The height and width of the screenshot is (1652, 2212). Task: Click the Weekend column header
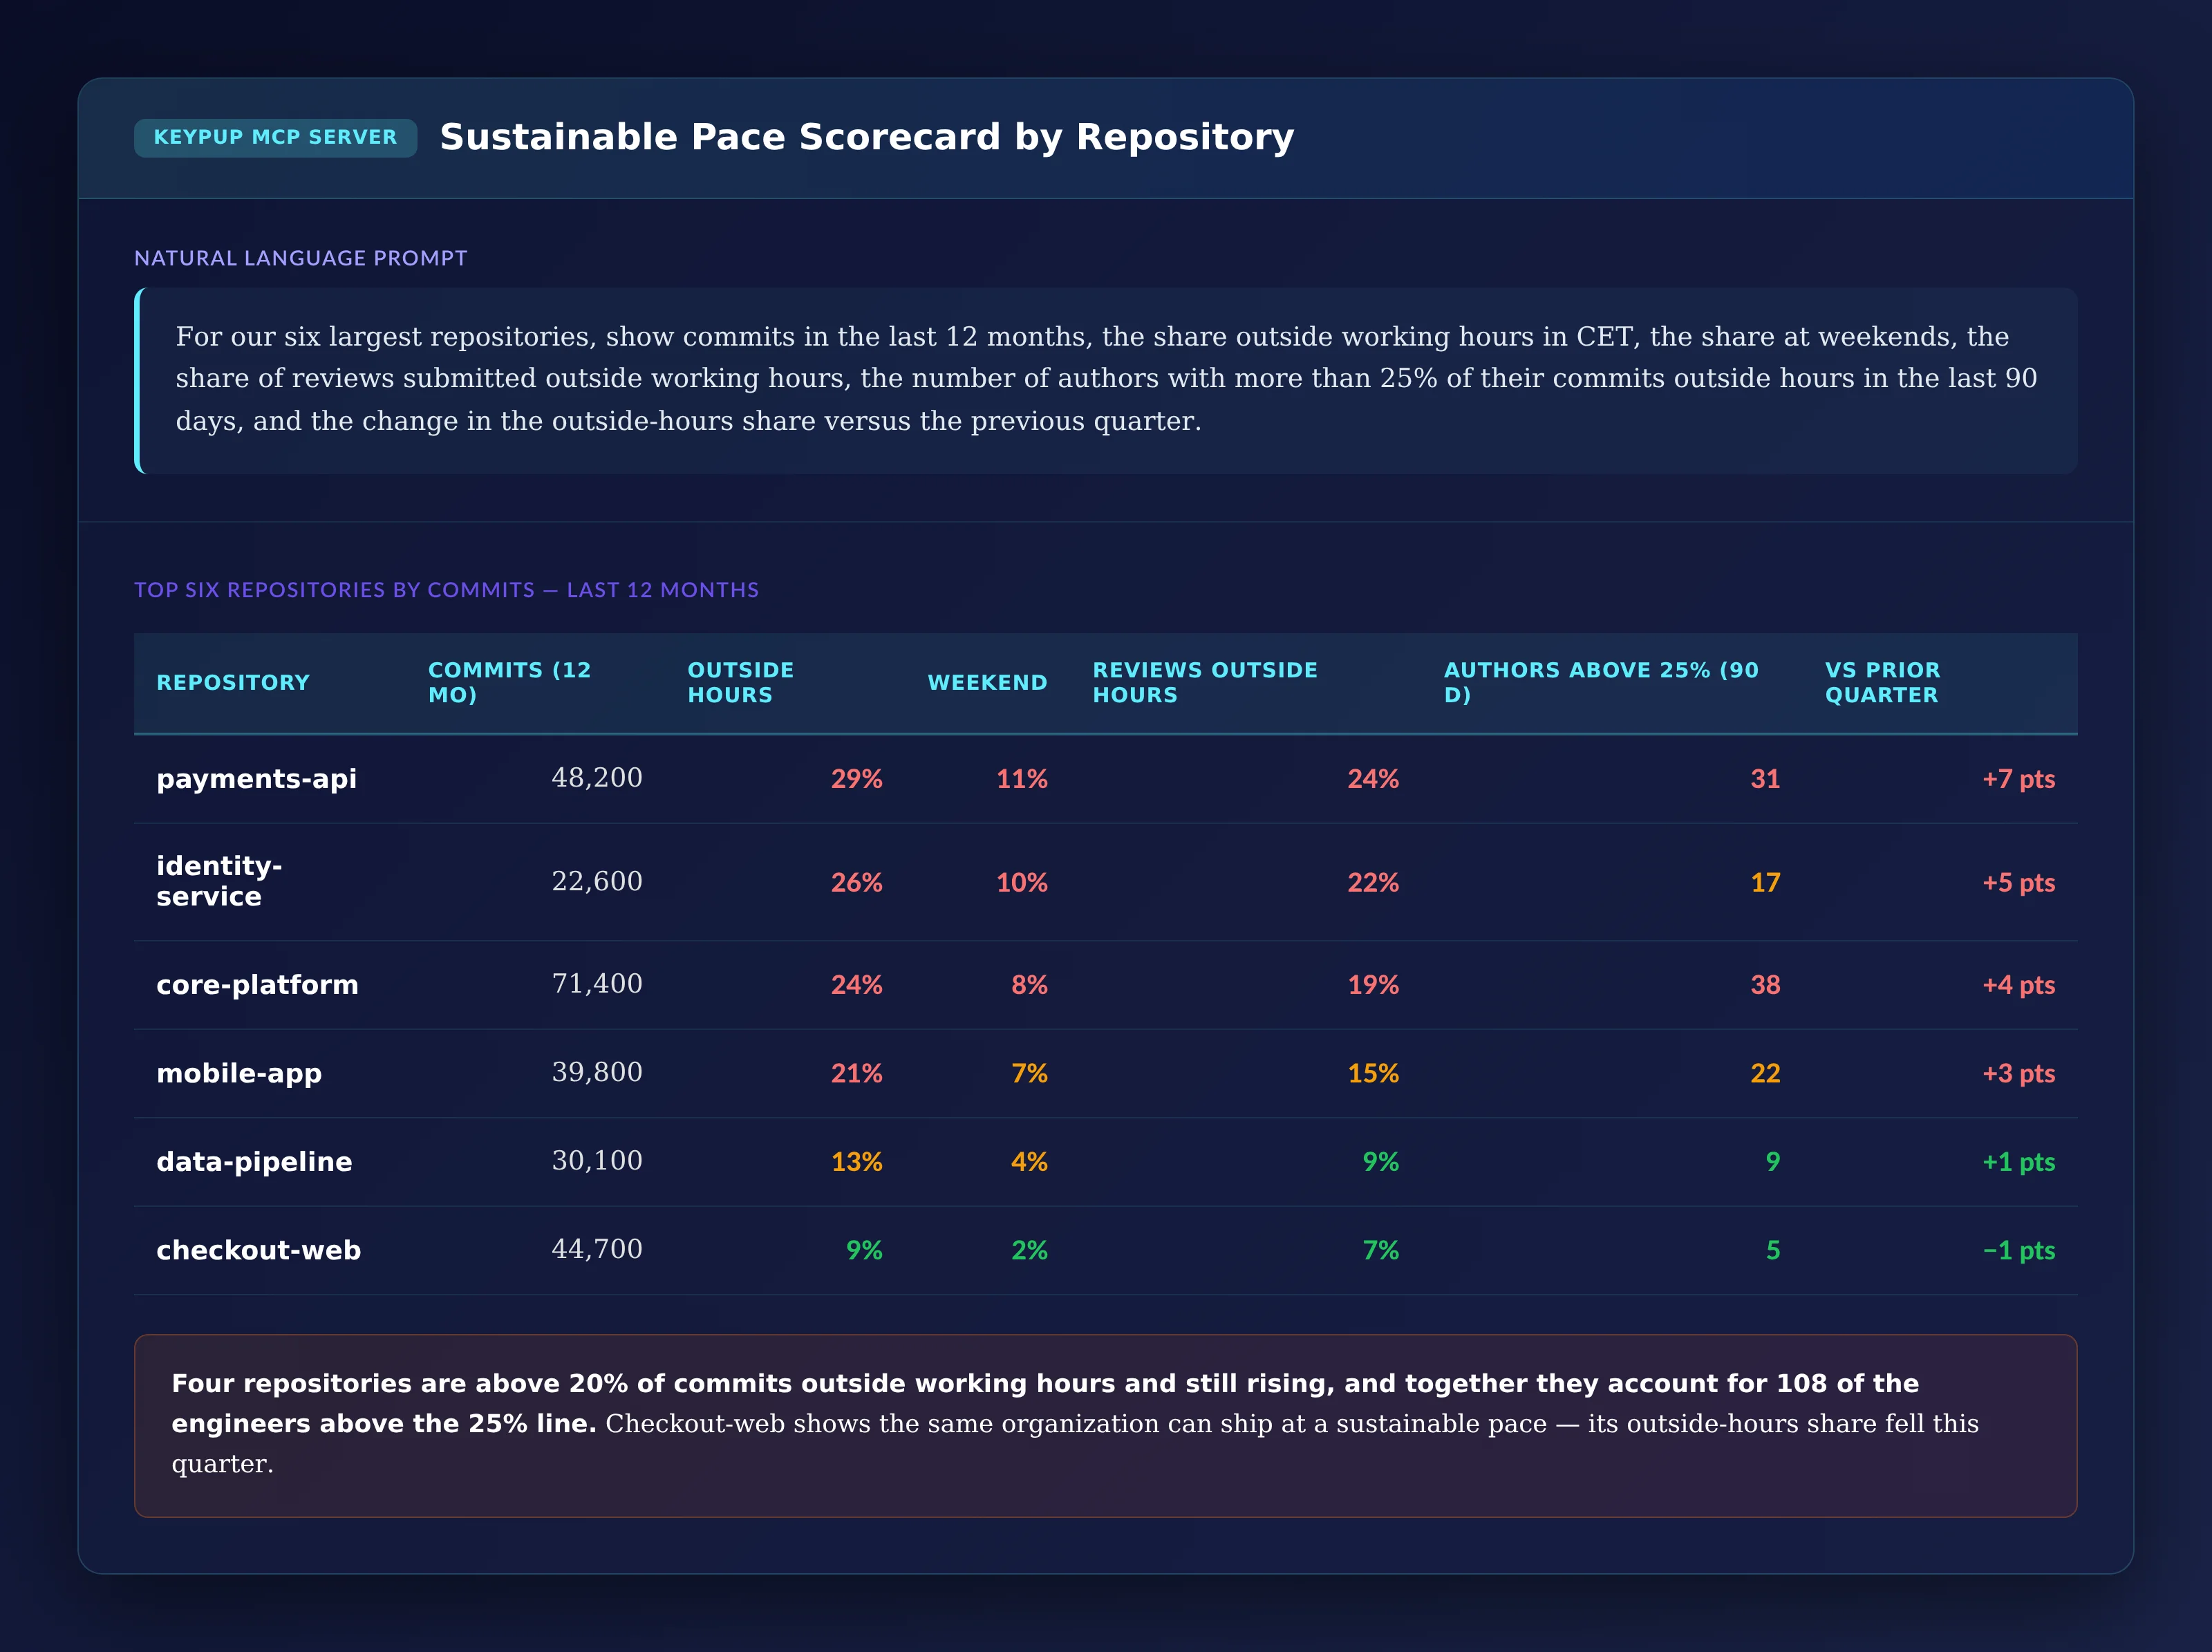987,682
